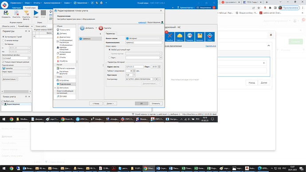Select the За последние 7 дней radio button
The width and height of the screenshot is (306, 172).
pyautogui.click(x=3, y=37)
